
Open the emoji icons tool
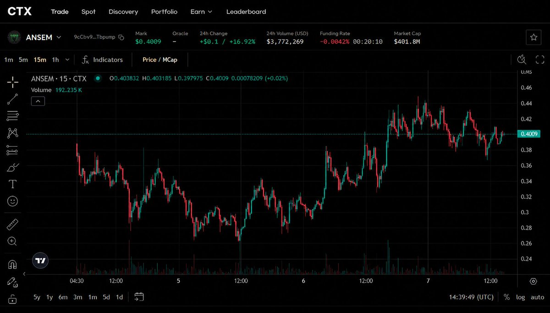tap(12, 201)
